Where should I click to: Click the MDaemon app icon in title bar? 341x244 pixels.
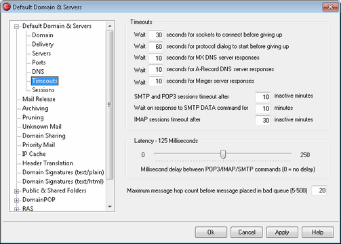click(7, 7)
